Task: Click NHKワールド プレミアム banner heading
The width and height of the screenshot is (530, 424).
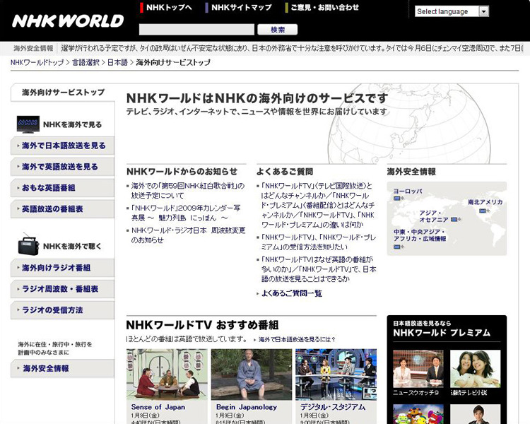Action: pyautogui.click(x=442, y=333)
